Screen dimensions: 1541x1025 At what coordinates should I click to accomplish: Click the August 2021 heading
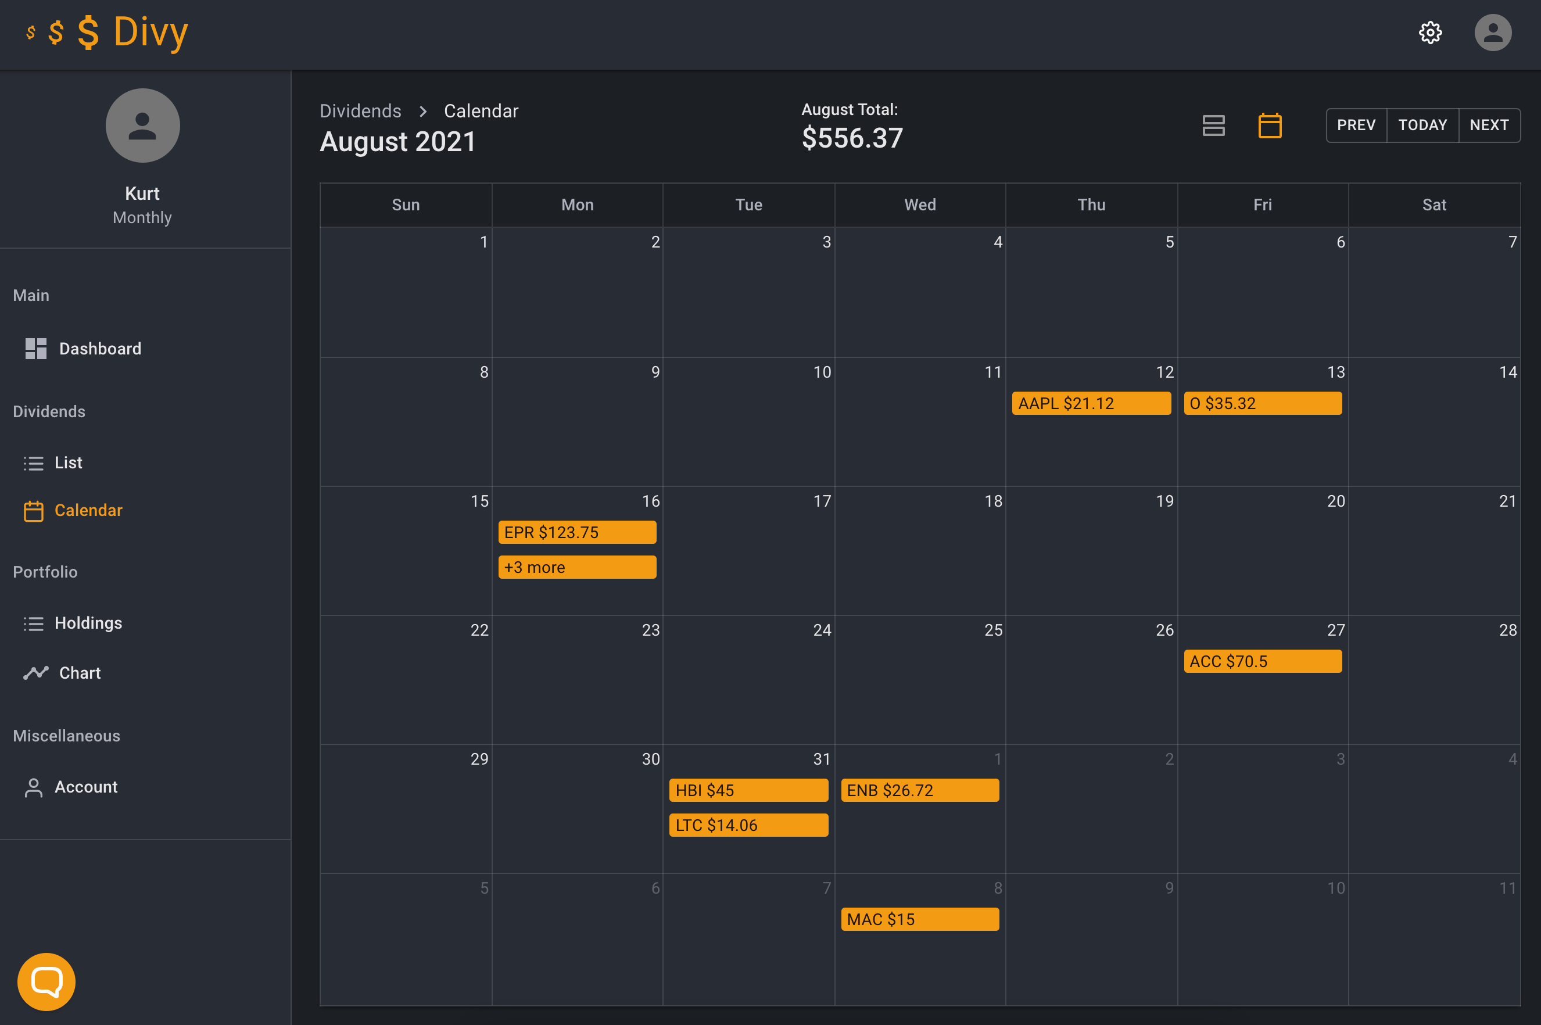(397, 142)
